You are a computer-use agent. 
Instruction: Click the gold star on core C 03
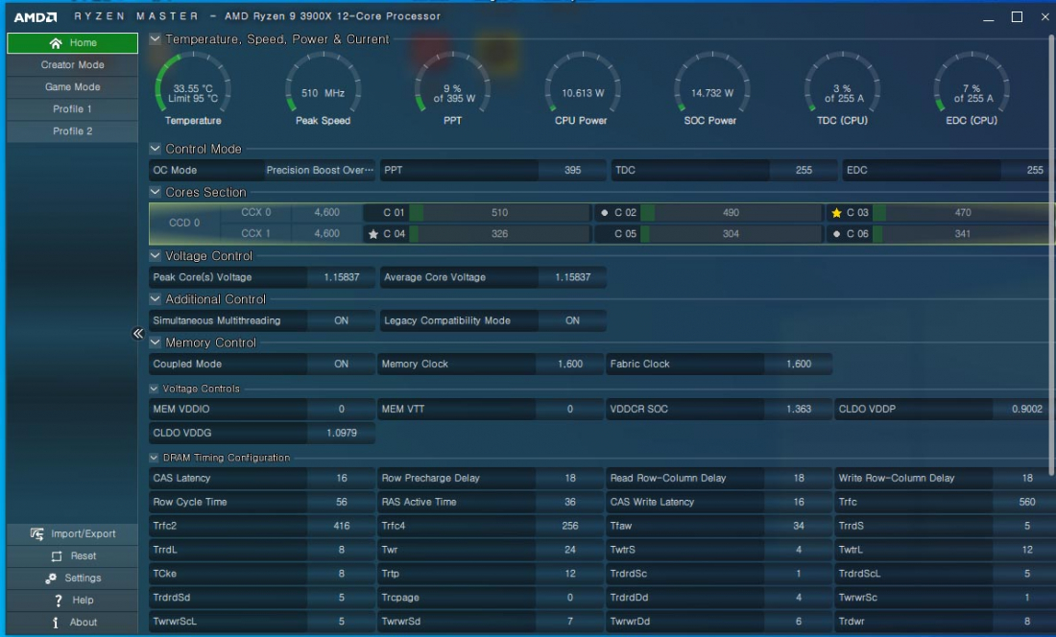pos(836,213)
